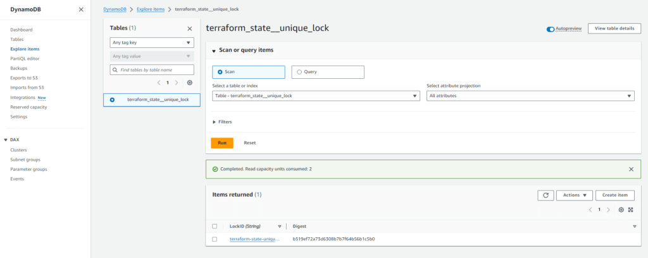Open Parameter groups in the sidebar
Image resolution: width=648 pixels, height=258 pixels.
tap(28, 170)
